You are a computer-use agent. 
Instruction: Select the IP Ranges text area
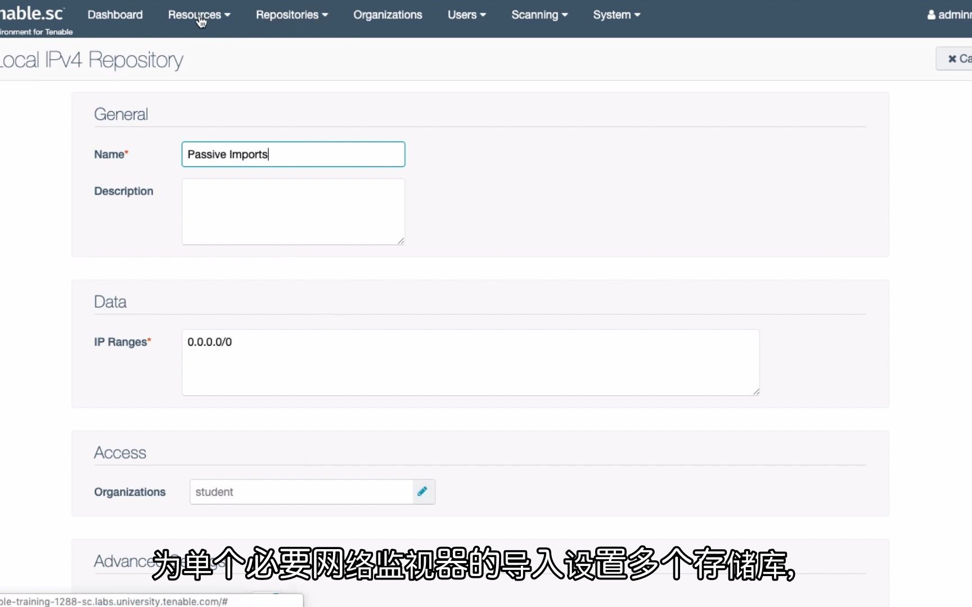(470, 363)
